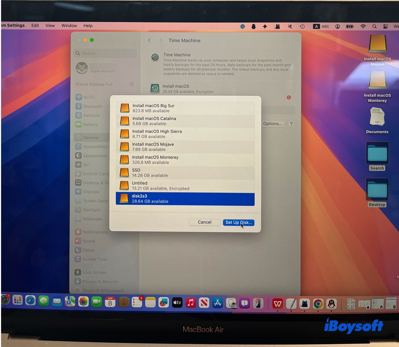Open Displays settings in the sidebar
The width and height of the screenshot is (399, 347).
coord(91,192)
